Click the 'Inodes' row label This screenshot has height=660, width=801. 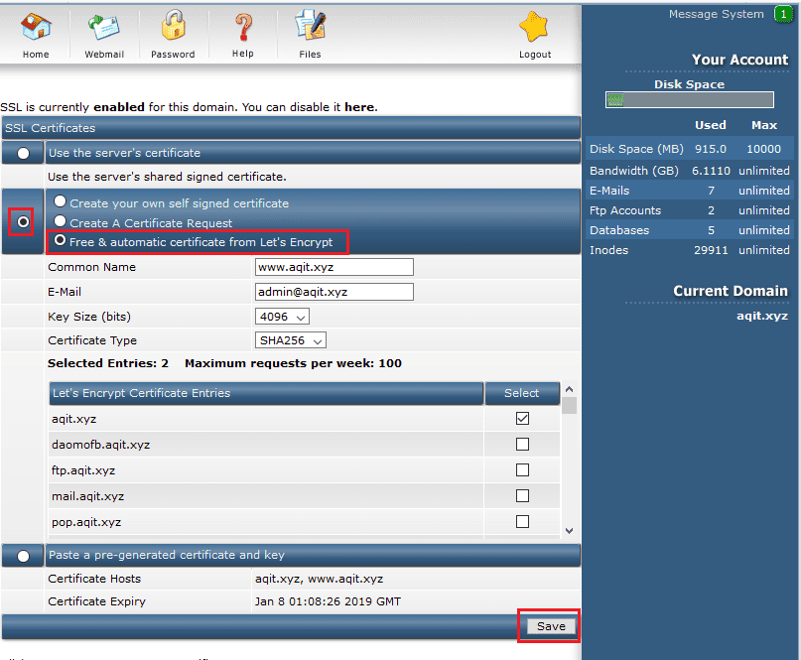pos(608,250)
